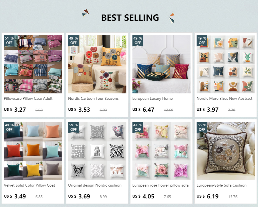258x207 pixels.
Task: Click the 'Nordic Cartoon Four Seasons' title
Action: click(x=93, y=99)
